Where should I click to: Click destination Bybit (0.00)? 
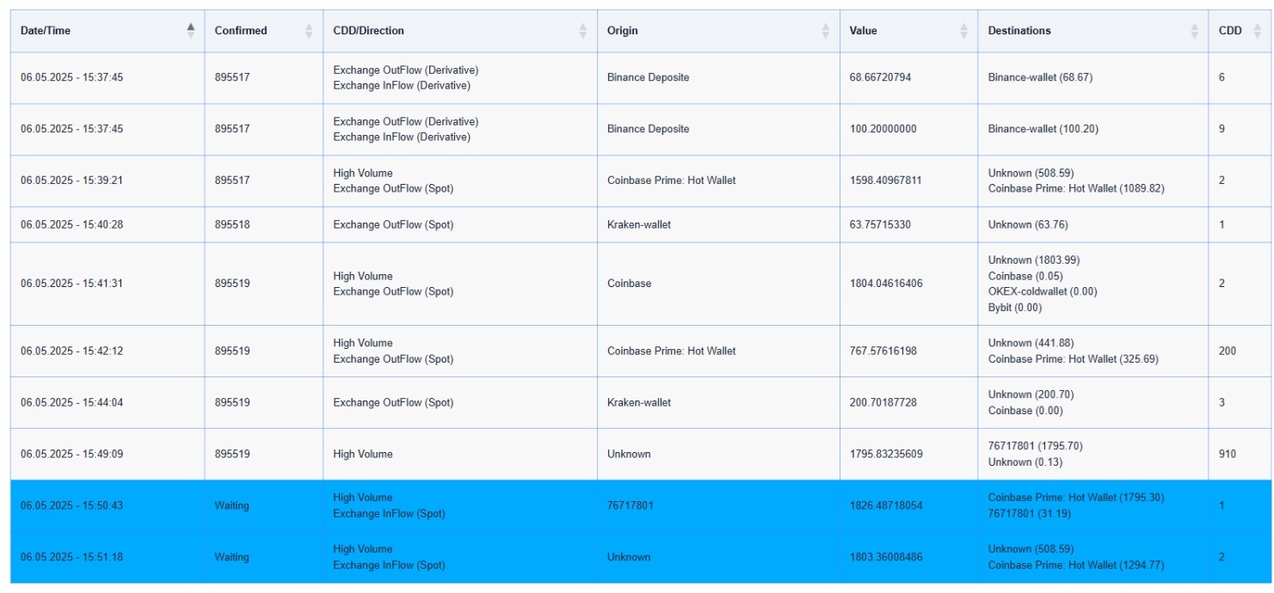pyautogui.click(x=1015, y=308)
